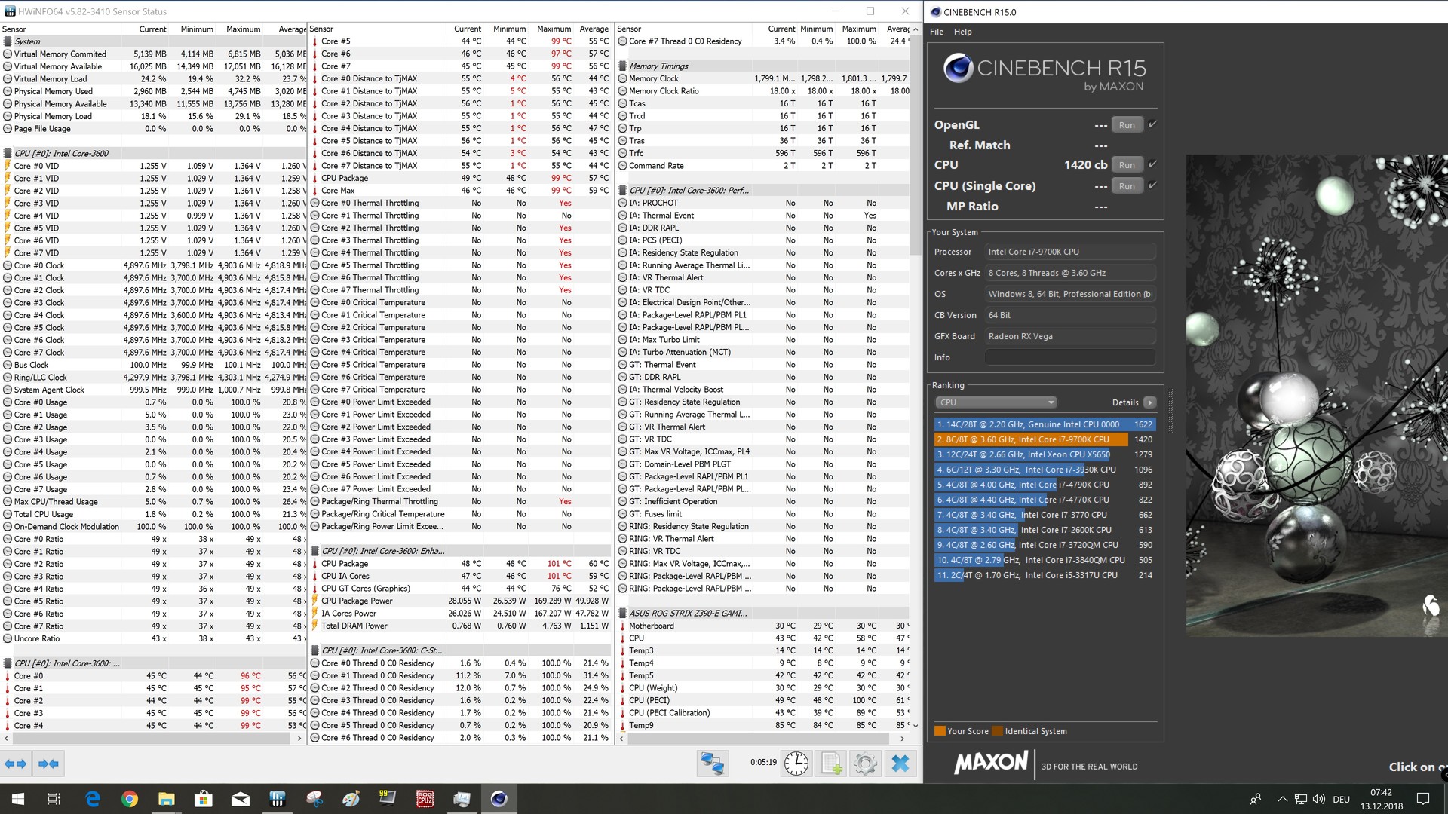Viewport: 1448px width, 814px height.
Task: Open the remote network monitoring icon
Action: (x=712, y=763)
